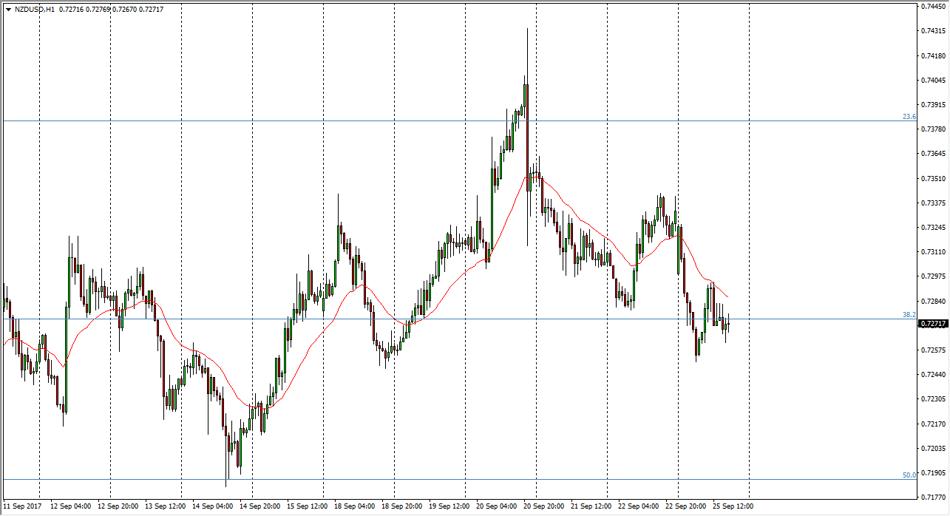The width and height of the screenshot is (950, 516).
Task: Click the 11 Sep 2017 date label
Action: (22, 507)
